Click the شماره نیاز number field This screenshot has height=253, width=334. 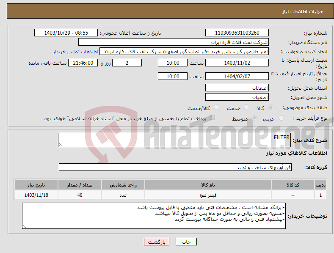[x=237, y=33]
